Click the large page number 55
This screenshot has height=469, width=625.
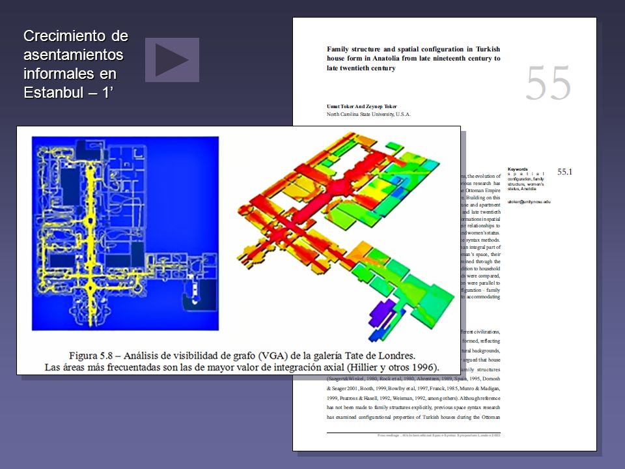point(548,83)
